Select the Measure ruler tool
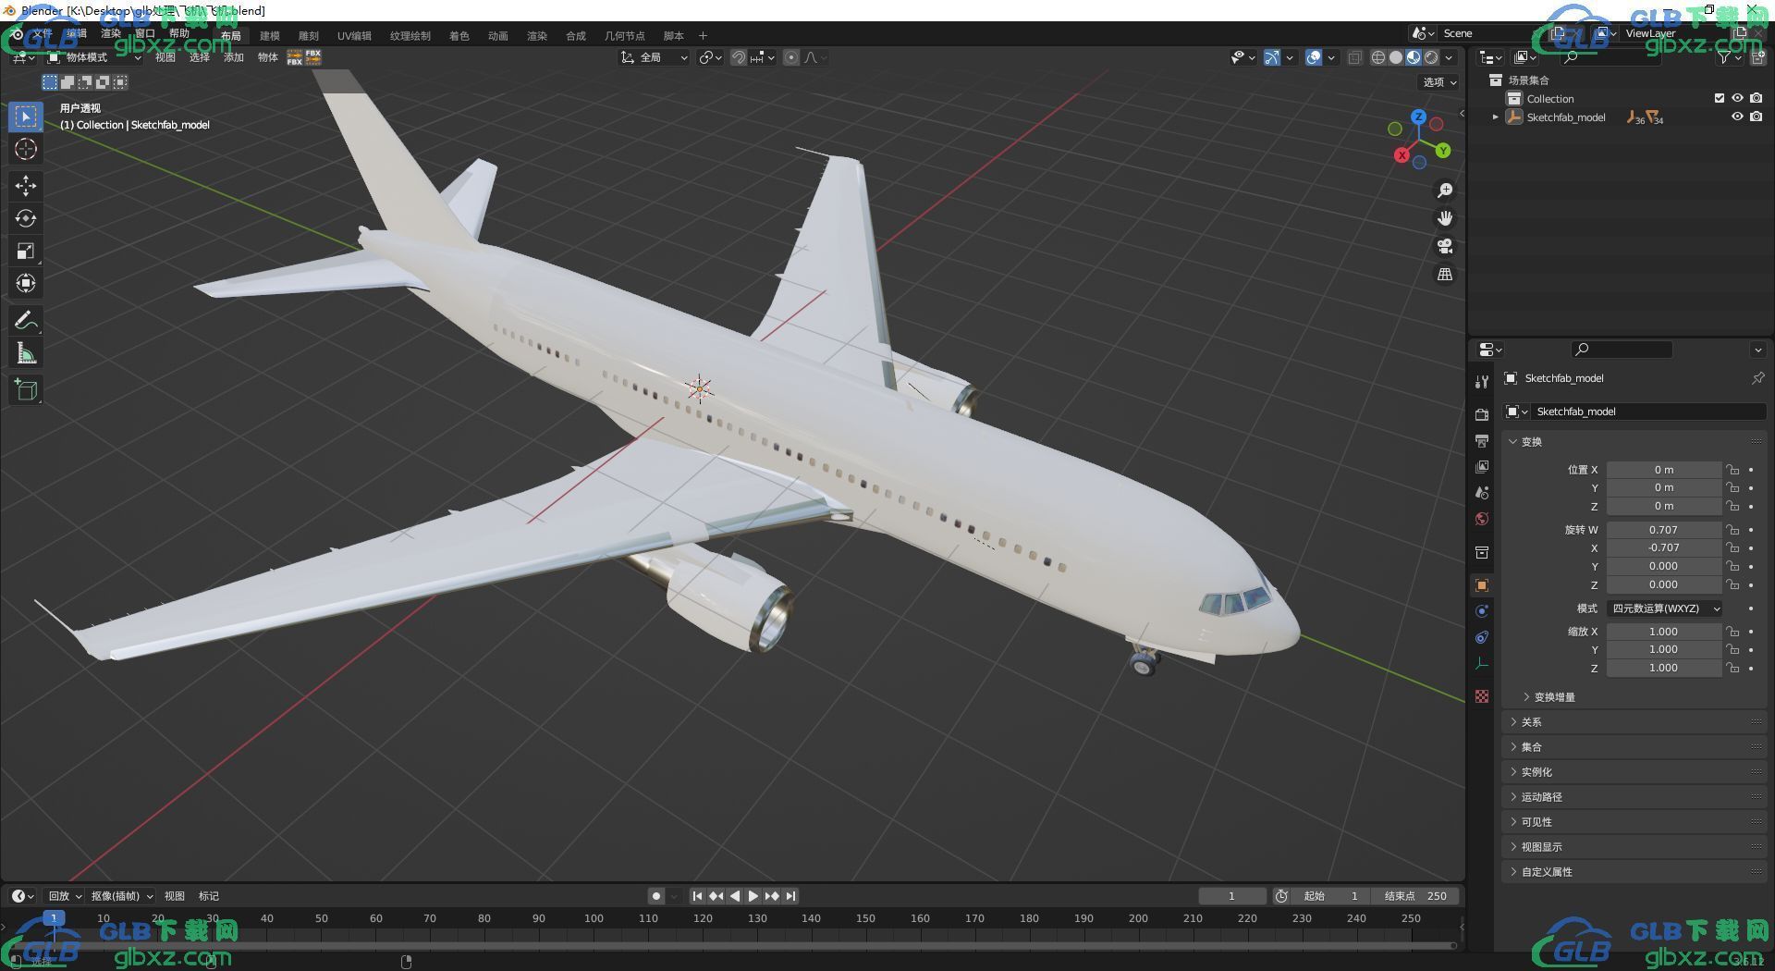1775x971 pixels. point(26,353)
